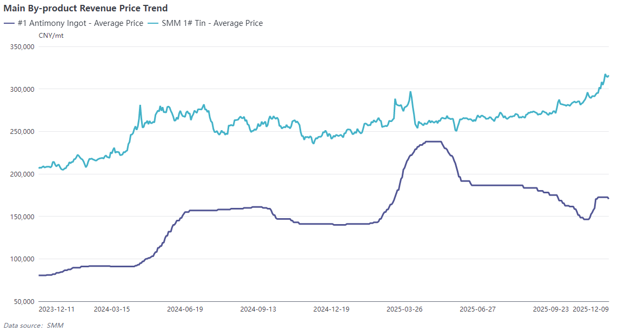Select the 2025-06-27 date on the x-axis
The width and height of the screenshot is (632, 331).
pyautogui.click(x=477, y=309)
